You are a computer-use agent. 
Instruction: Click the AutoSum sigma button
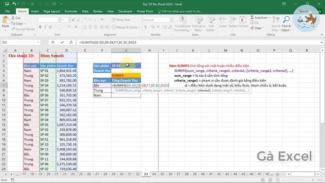click(x=258, y=18)
